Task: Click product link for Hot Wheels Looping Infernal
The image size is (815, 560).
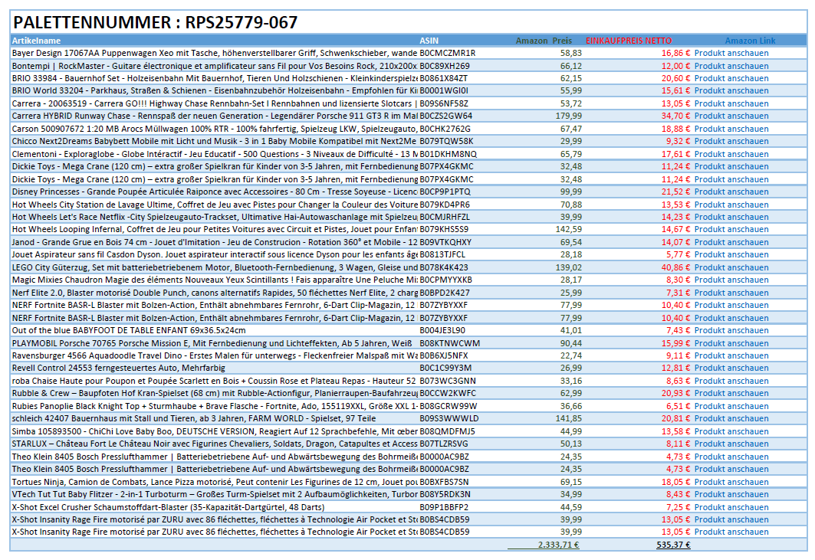Action: click(731, 230)
